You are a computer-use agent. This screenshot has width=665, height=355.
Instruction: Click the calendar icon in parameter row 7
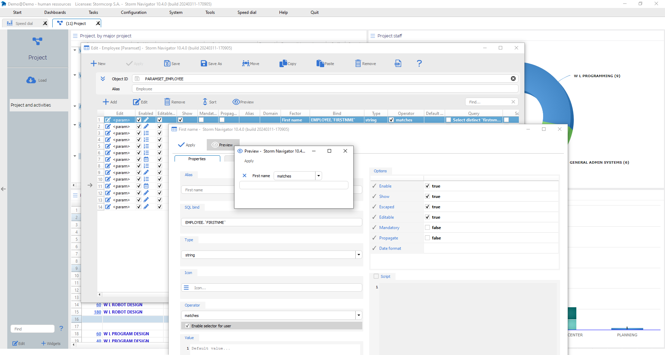[146, 160]
